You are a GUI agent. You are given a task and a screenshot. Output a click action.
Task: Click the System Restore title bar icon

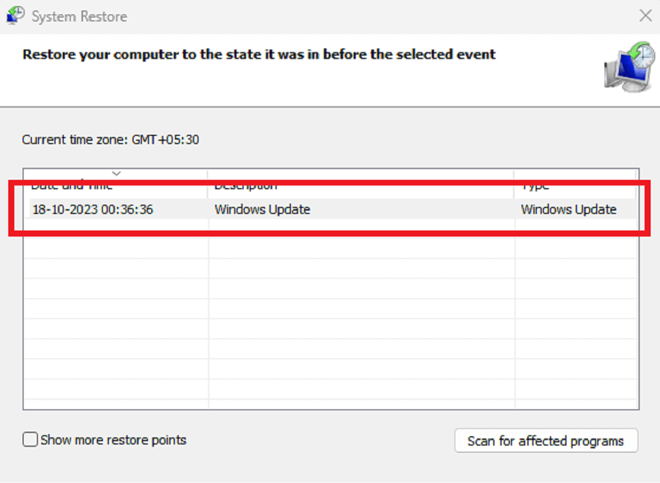point(15,15)
